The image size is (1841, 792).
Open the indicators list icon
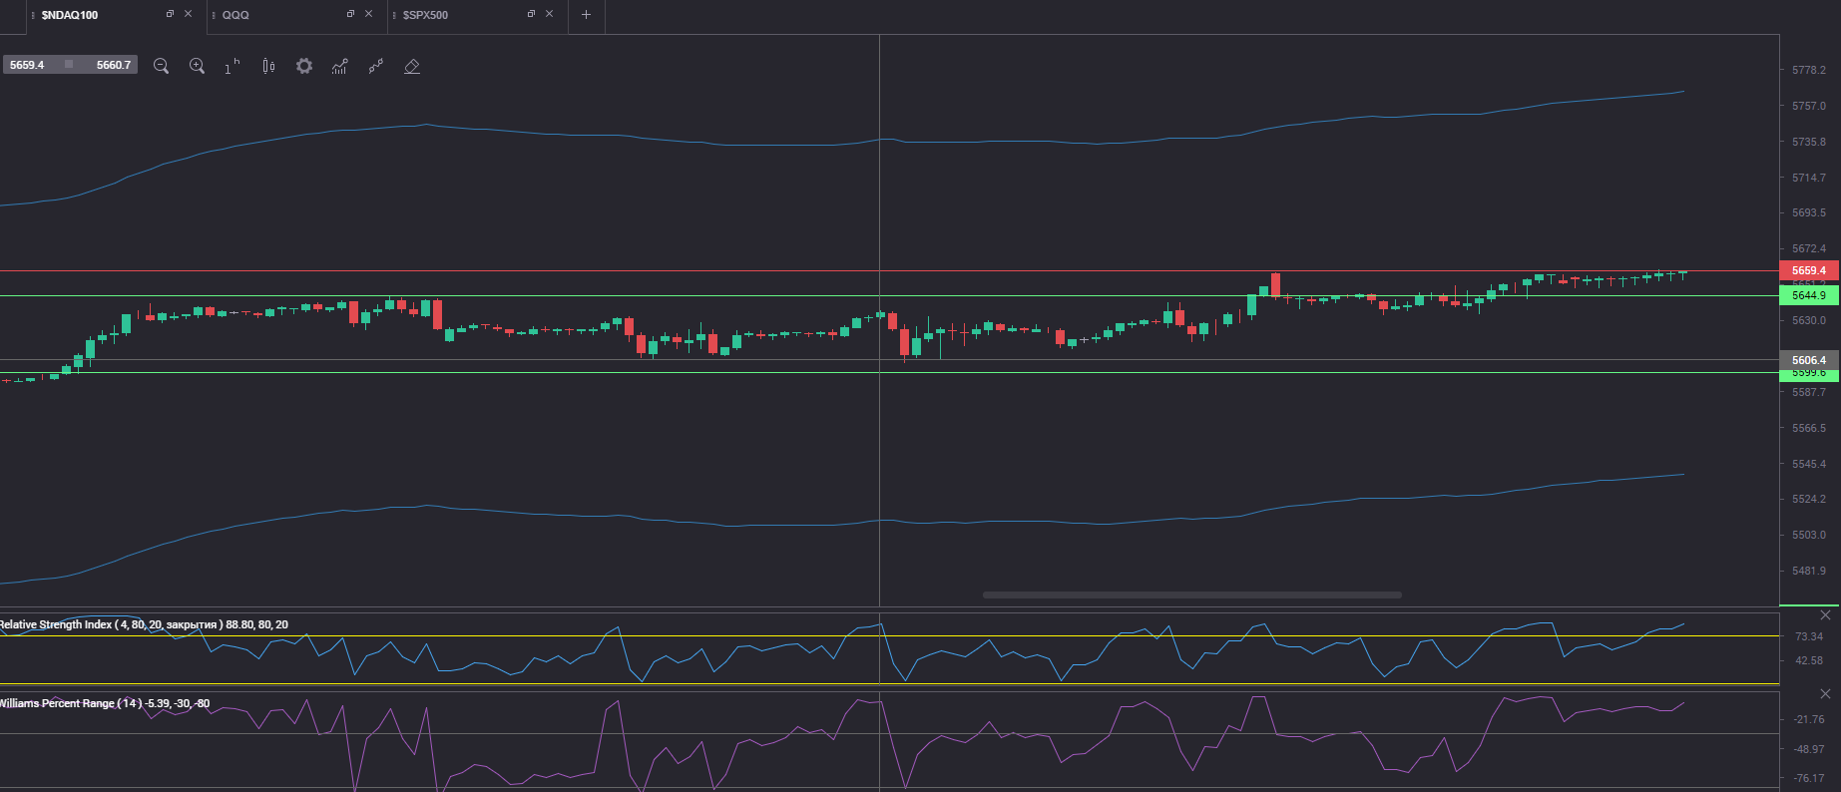(340, 66)
